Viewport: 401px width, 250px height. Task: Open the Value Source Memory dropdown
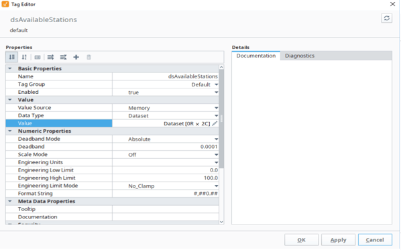(217, 108)
